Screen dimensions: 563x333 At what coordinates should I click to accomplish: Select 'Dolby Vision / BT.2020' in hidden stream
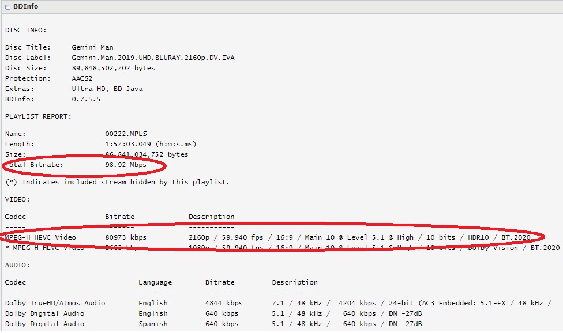[514, 248]
